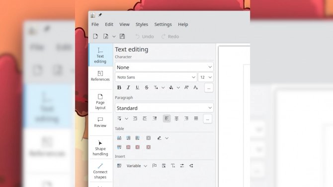Open the Styles menu
This screenshot has height=187, width=333.
pyautogui.click(x=142, y=24)
